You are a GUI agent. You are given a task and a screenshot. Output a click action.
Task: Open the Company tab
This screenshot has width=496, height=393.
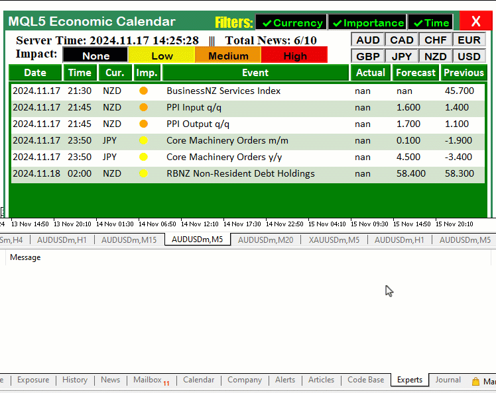point(245,380)
